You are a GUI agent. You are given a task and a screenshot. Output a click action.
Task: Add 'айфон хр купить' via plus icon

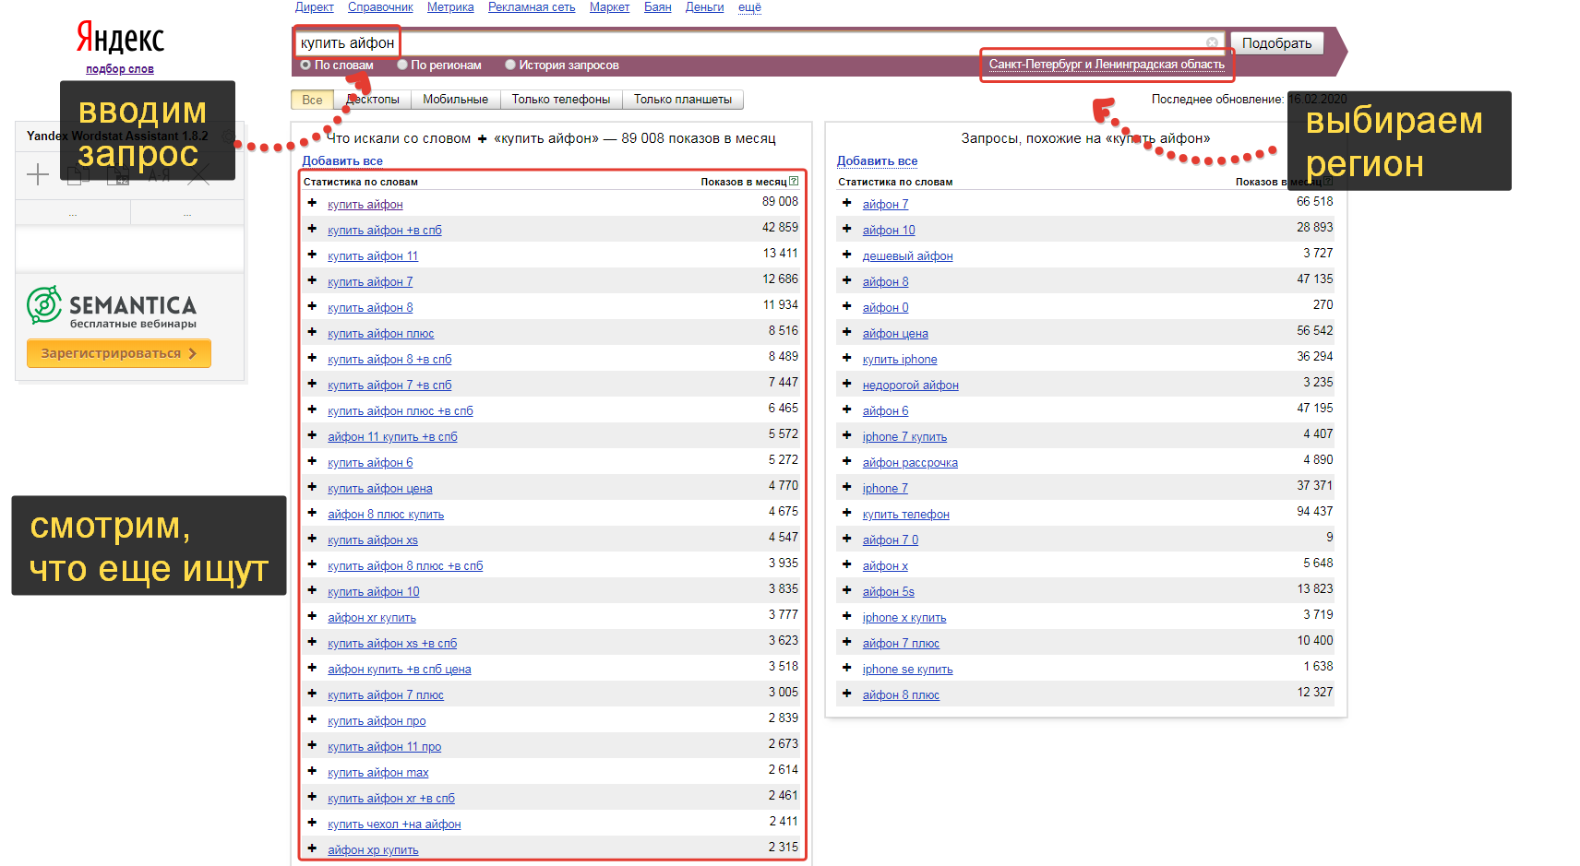click(312, 848)
